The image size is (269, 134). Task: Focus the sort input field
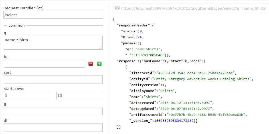tap(53, 79)
